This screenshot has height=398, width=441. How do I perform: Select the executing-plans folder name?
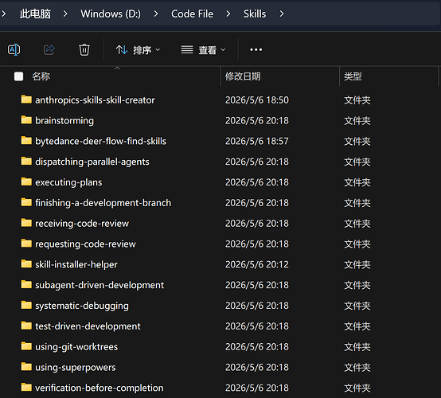click(68, 182)
